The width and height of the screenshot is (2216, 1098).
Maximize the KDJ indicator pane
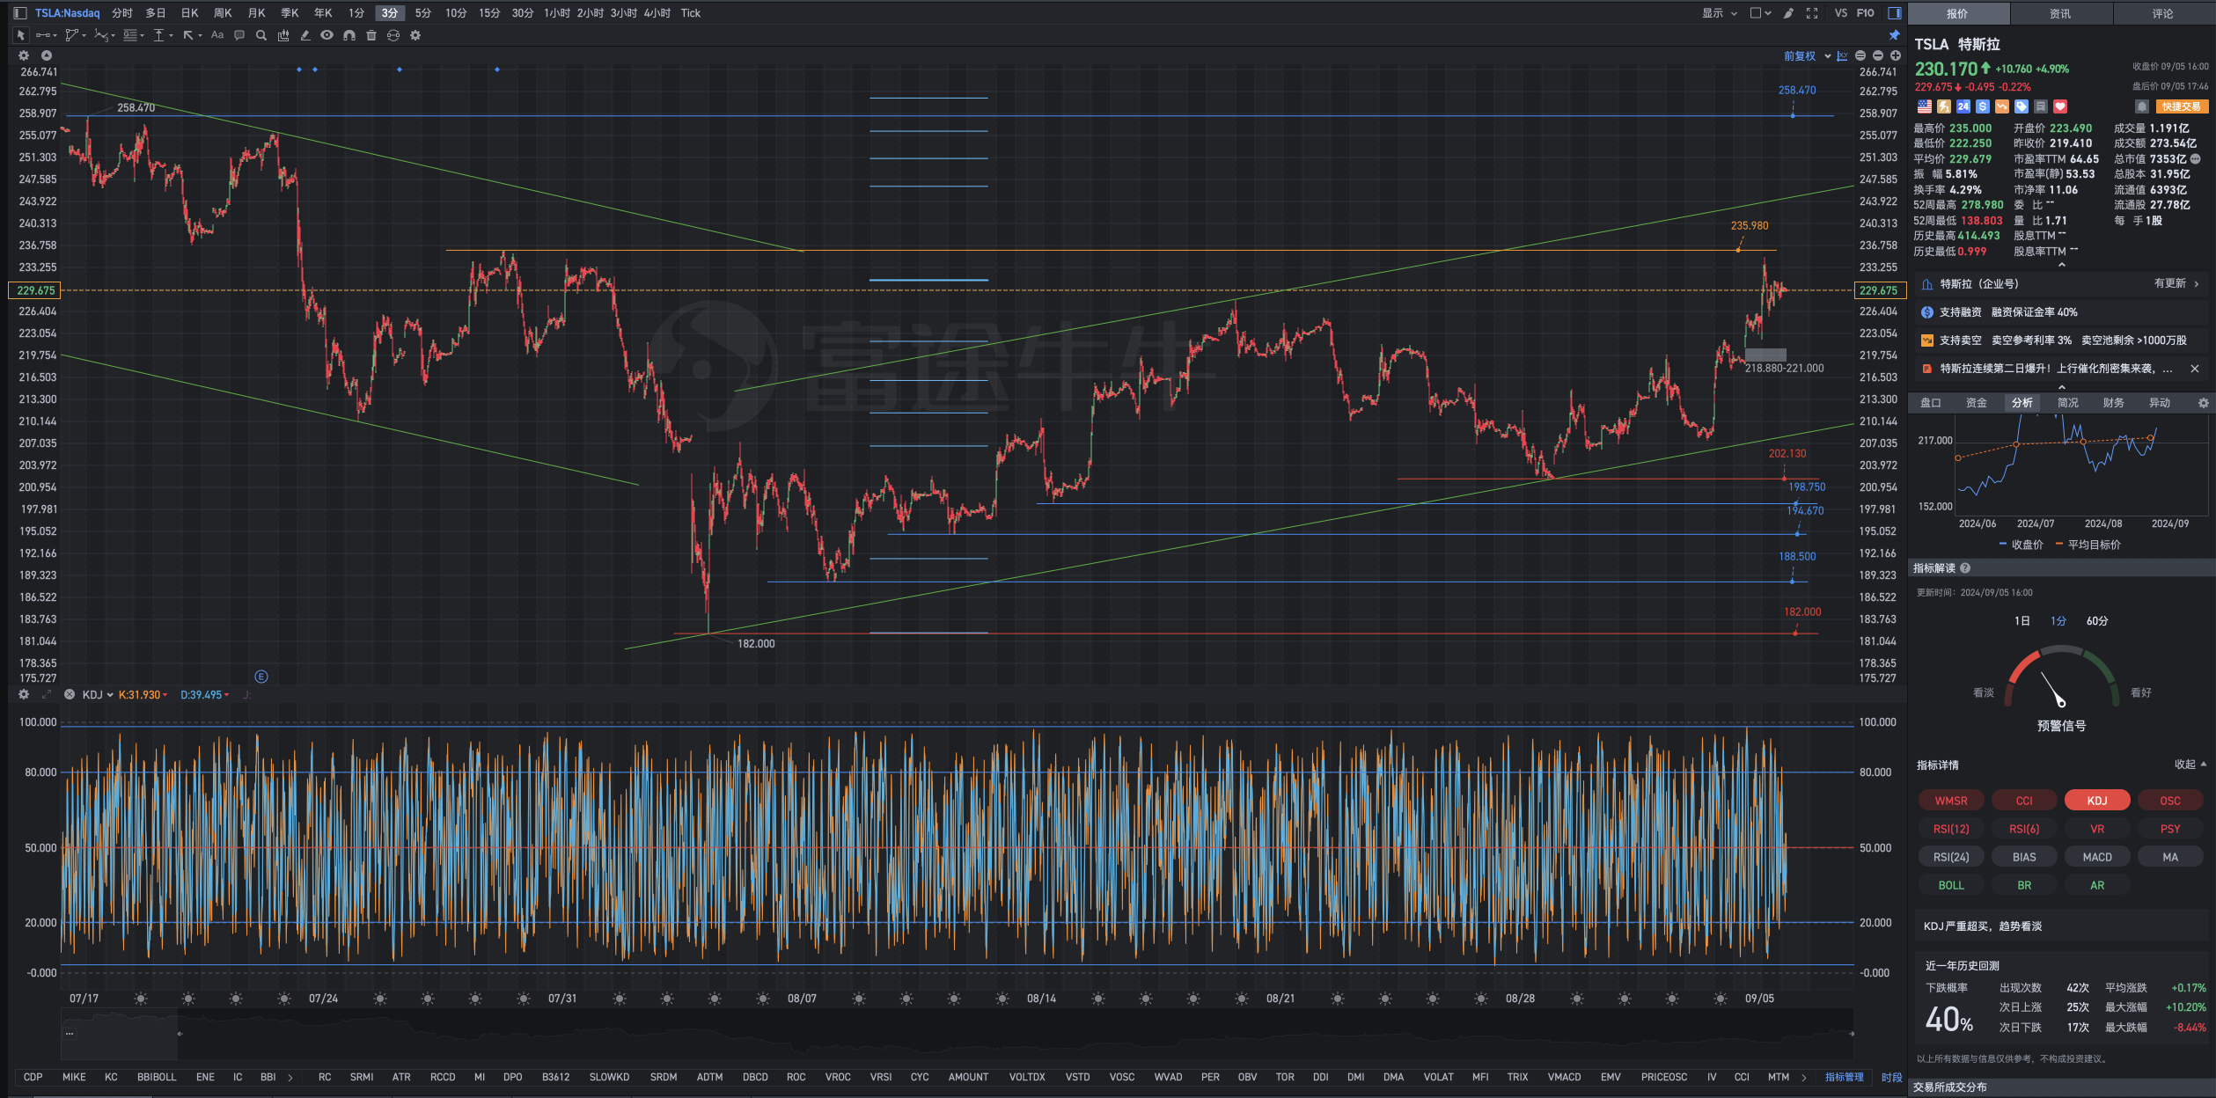click(x=47, y=695)
